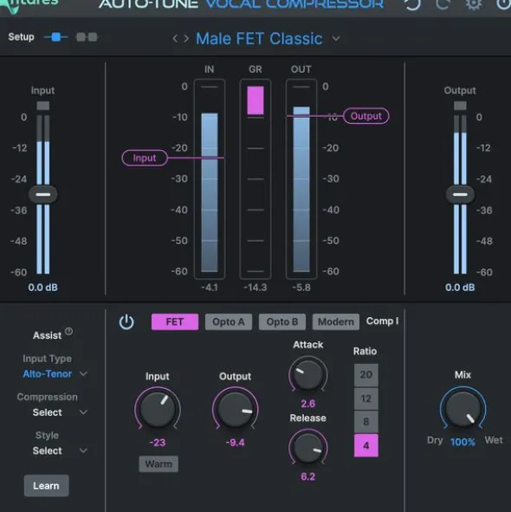Click the Input fader clip indicator
The image size is (511, 512).
point(43,106)
